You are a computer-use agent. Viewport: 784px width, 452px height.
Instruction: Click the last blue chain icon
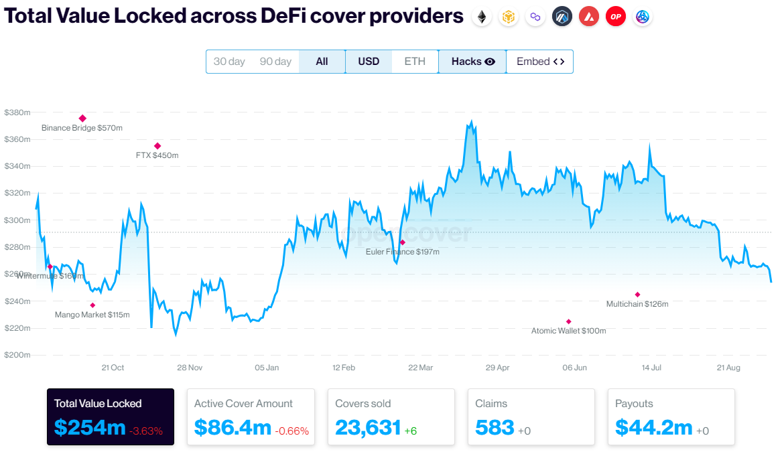click(x=643, y=17)
